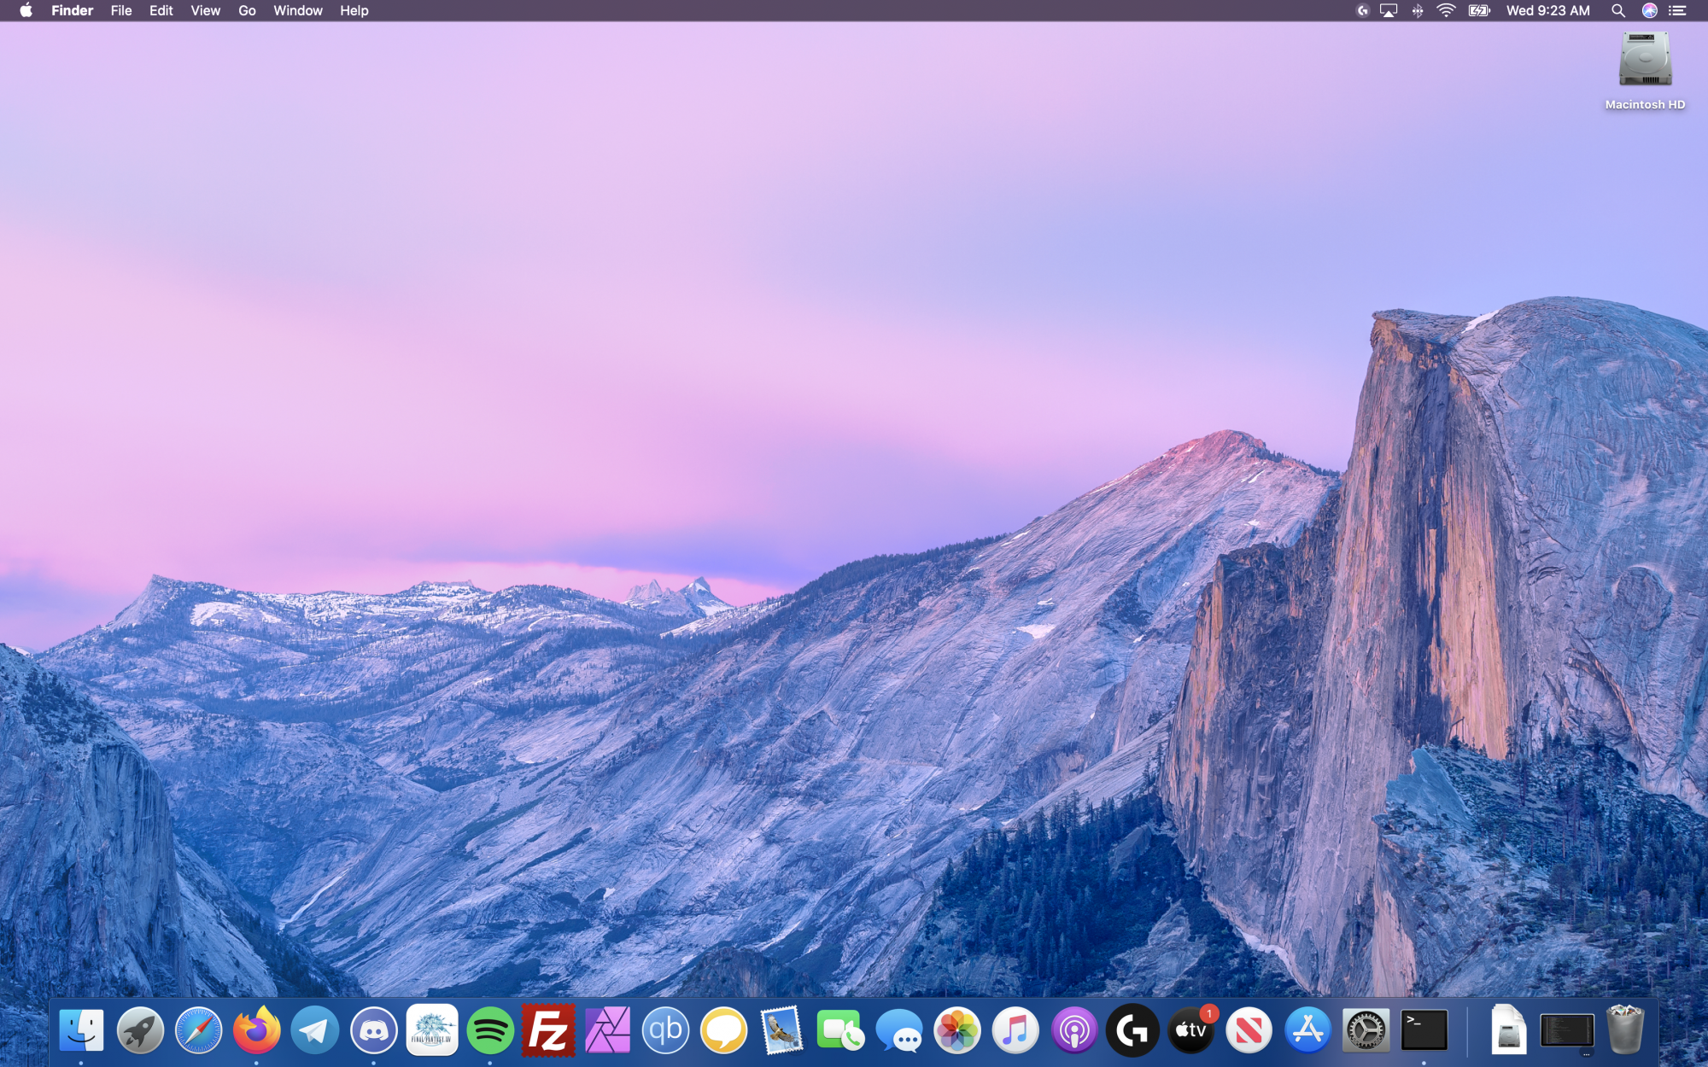
Task: Click the Spotlight search magnifier
Action: 1617,11
